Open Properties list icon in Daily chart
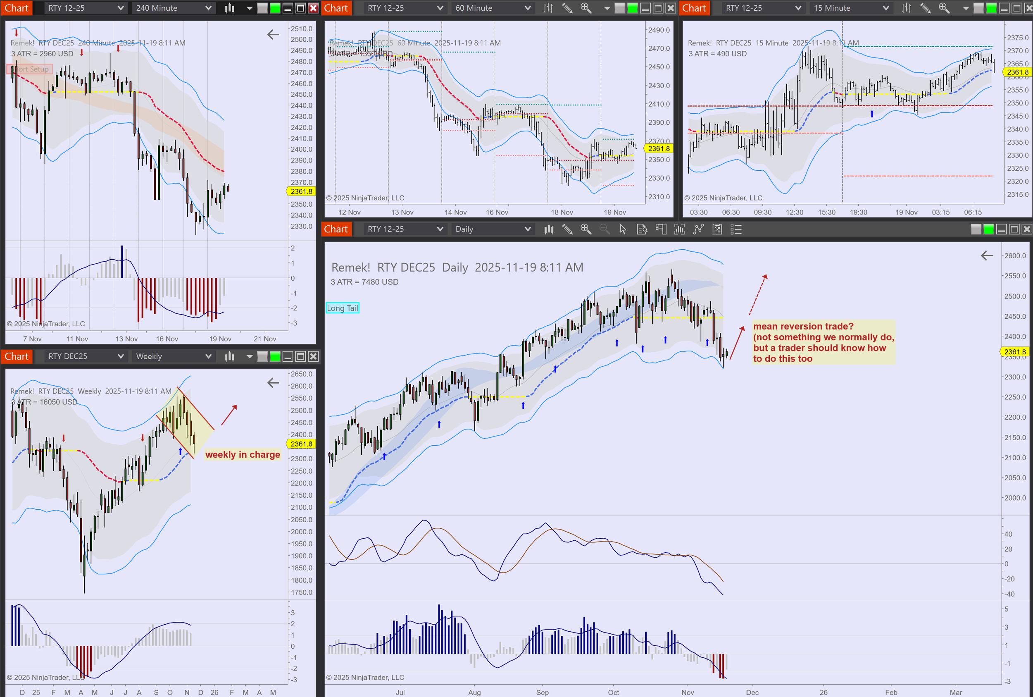This screenshot has height=697, width=1033. 736,229
